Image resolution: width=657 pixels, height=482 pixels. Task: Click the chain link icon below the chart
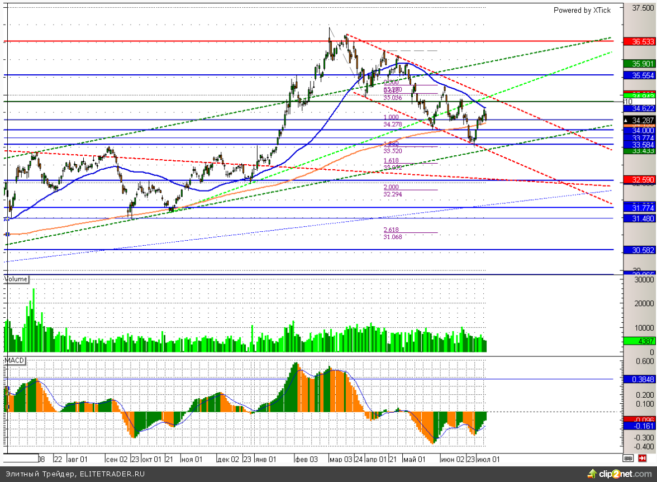click(x=629, y=458)
